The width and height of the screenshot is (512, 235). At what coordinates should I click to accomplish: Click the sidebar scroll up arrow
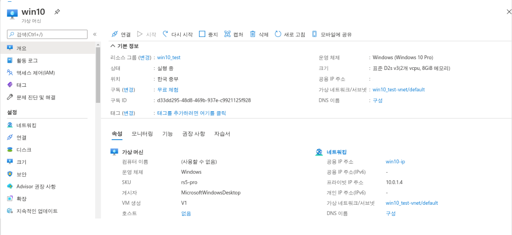[98, 45]
